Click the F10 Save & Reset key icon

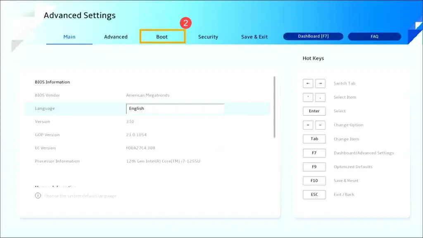click(x=314, y=181)
